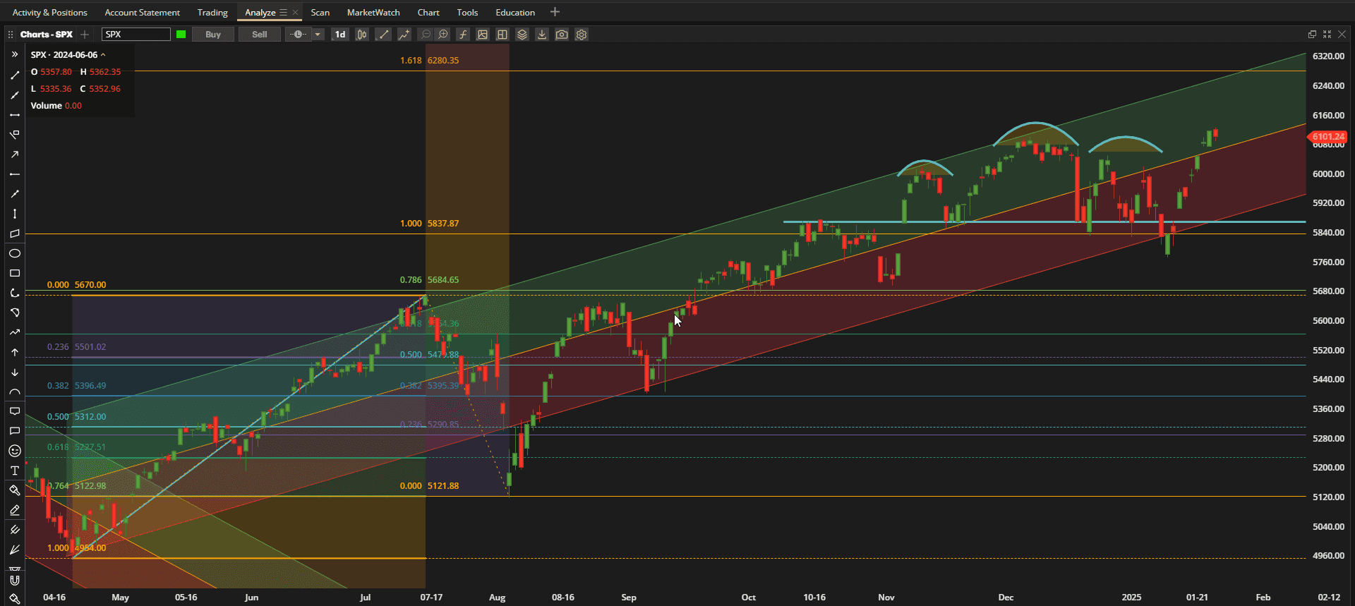Screen dimensions: 1355x606
Task: Select the double-headed horizontal arrow tool
Action: tap(15, 115)
